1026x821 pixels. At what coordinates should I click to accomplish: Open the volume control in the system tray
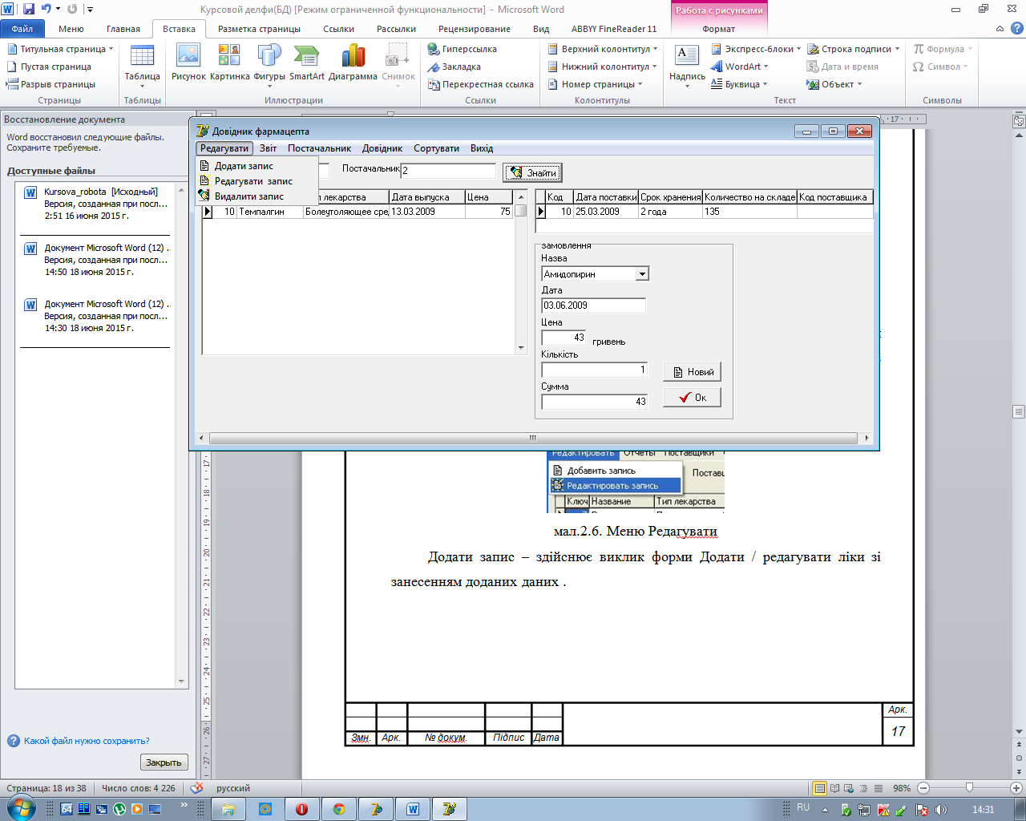click(940, 810)
